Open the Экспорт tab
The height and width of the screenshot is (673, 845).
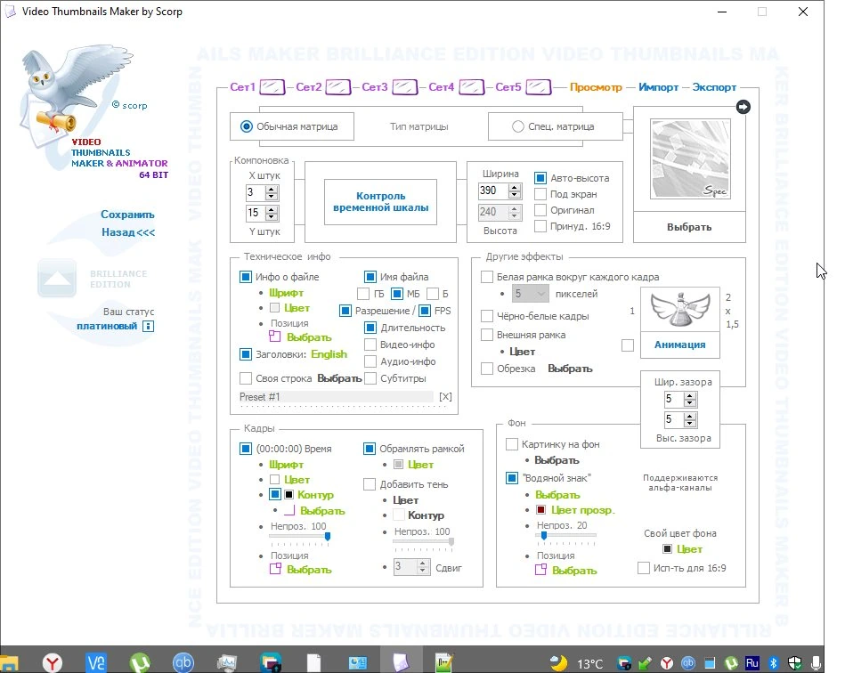(x=714, y=86)
